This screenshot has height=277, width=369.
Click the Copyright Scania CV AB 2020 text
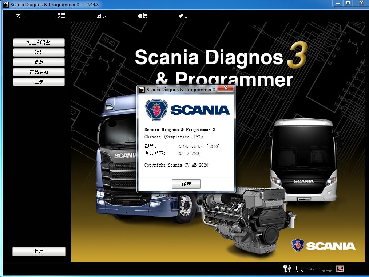(176, 165)
